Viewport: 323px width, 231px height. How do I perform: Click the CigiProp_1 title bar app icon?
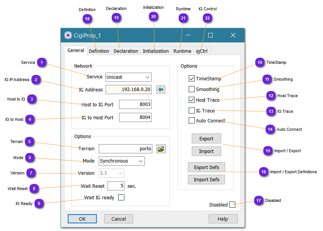68,35
